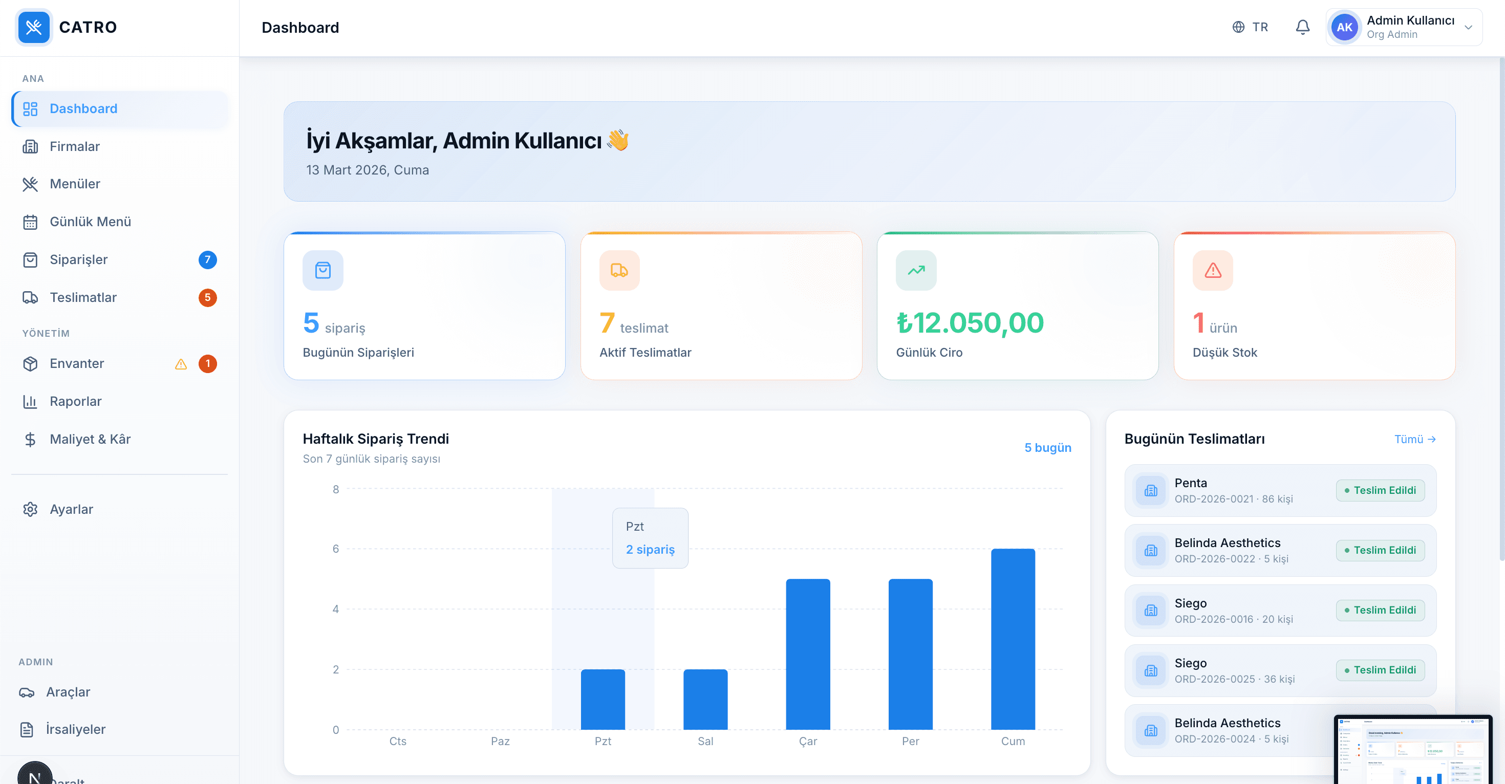Open the Envanter inventory icon
This screenshot has width=1505, height=784.
click(31, 363)
